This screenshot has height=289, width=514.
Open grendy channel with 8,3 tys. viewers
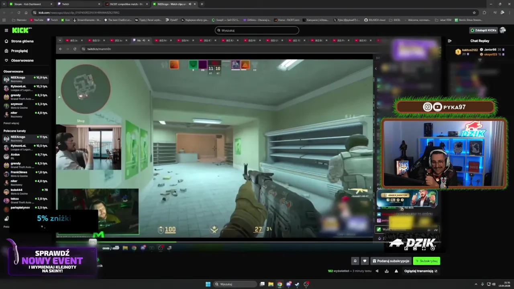tap(26, 96)
